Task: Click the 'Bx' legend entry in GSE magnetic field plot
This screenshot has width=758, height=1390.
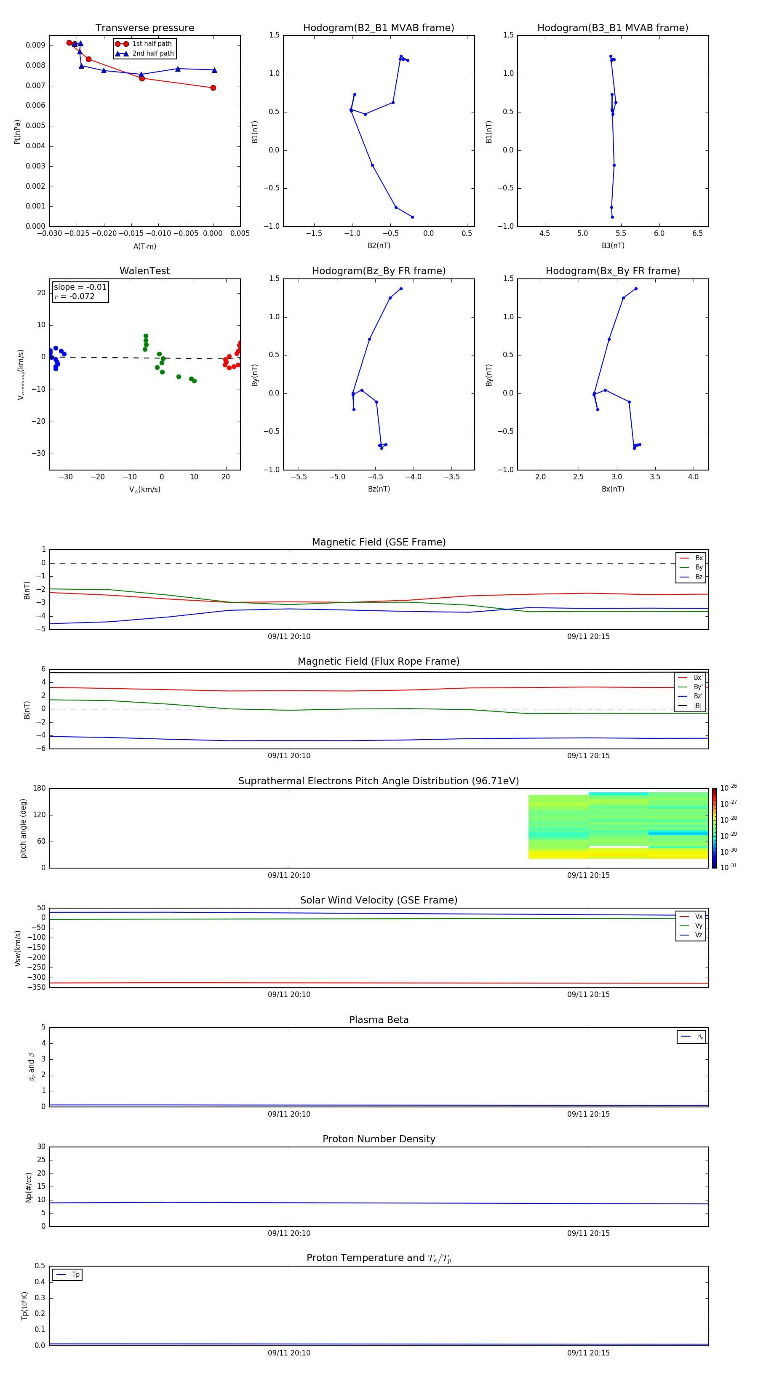Action: coord(691,558)
